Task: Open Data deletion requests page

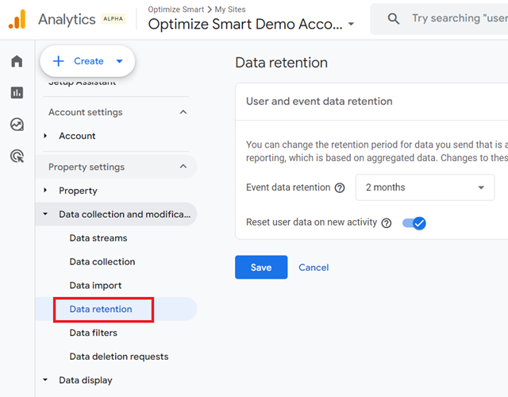Action: (x=119, y=357)
